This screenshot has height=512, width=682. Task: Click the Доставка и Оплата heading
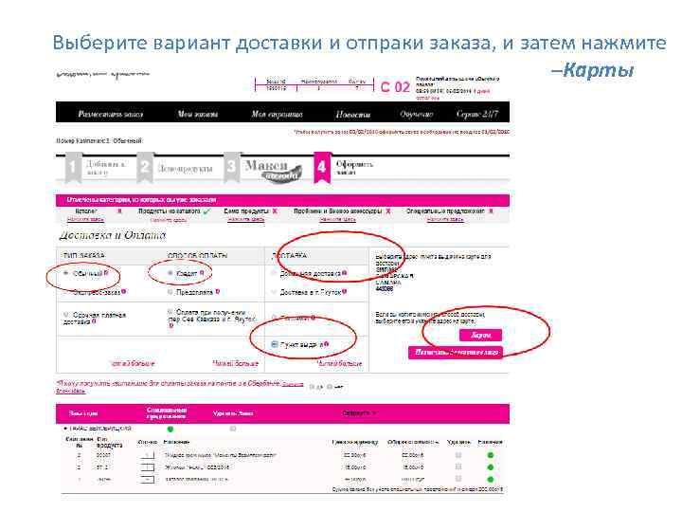[112, 235]
